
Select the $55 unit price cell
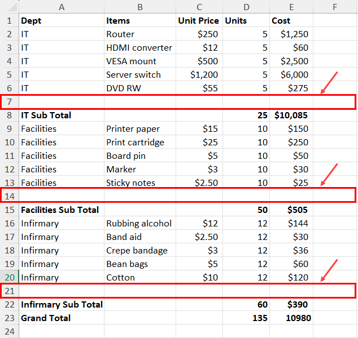(199, 88)
